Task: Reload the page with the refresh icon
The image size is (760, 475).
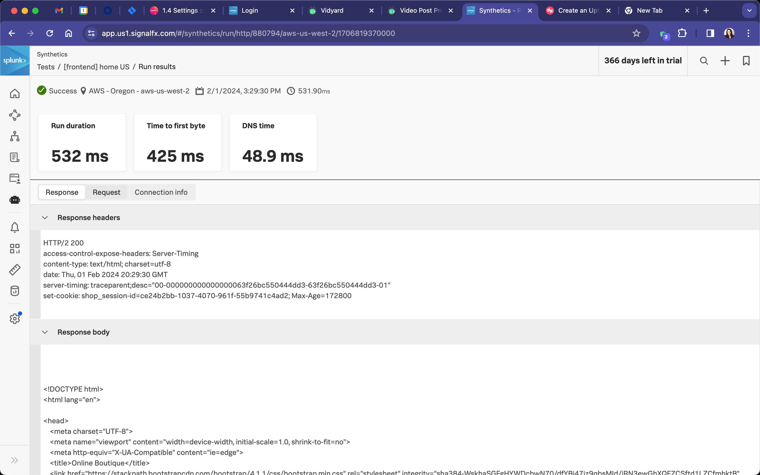Action: pyautogui.click(x=50, y=33)
